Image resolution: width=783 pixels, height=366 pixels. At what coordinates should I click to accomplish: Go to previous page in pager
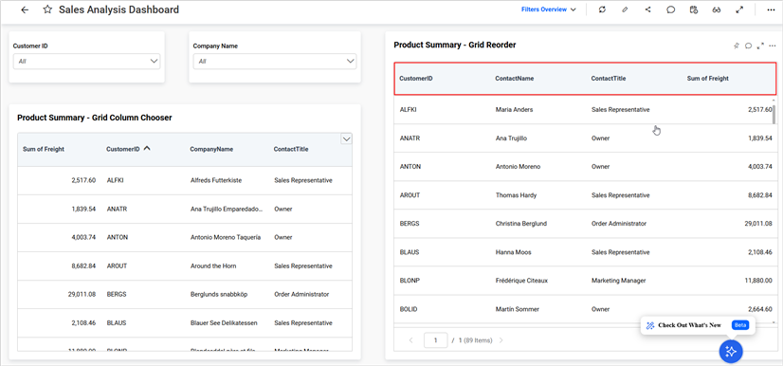pos(411,340)
